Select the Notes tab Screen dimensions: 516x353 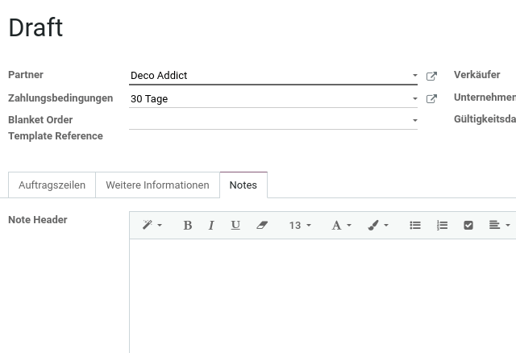243,185
